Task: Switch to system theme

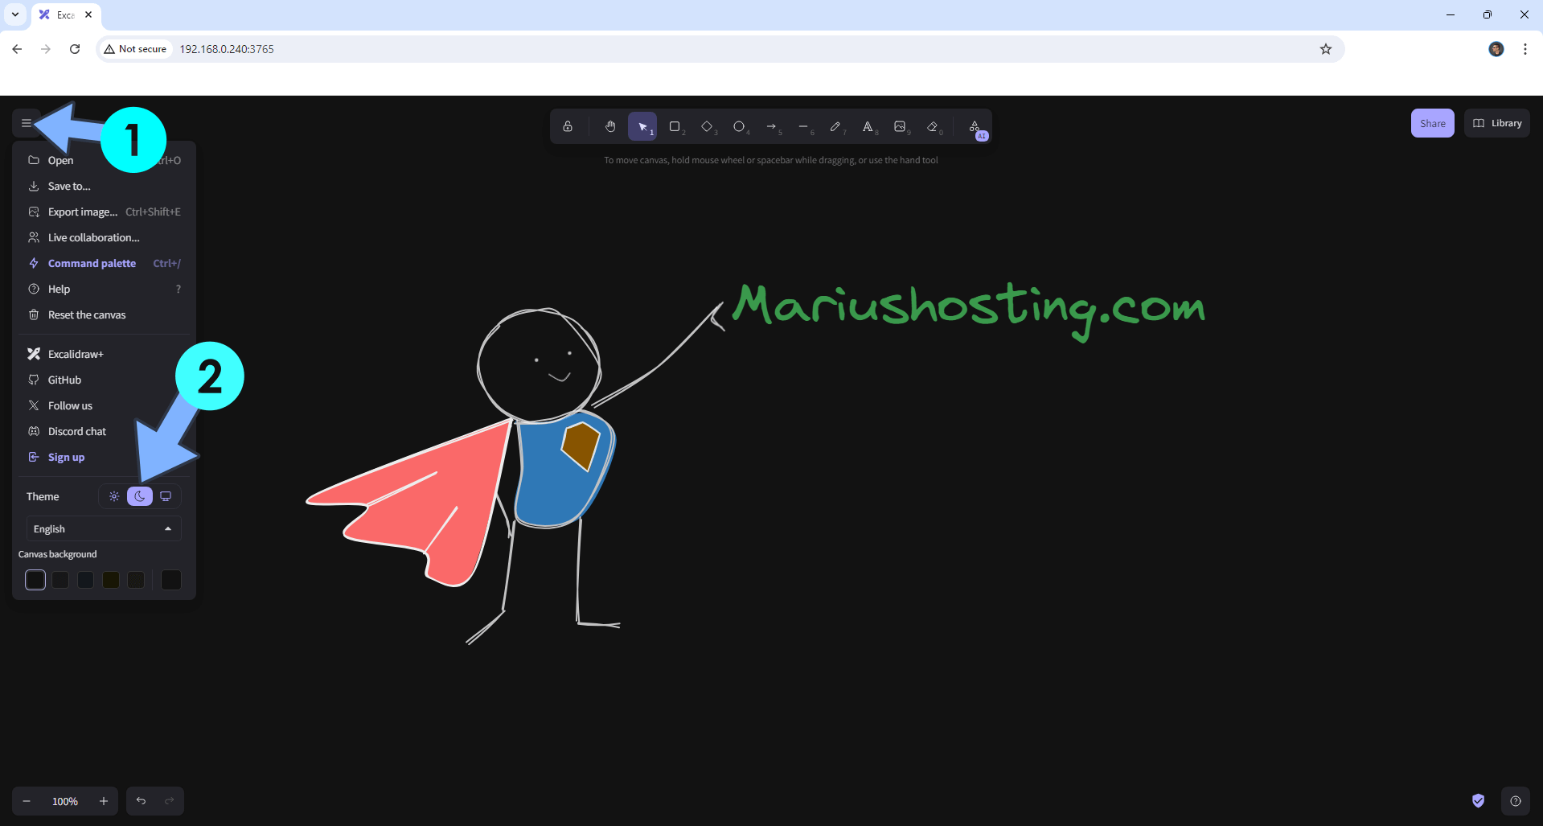Action: 166,496
